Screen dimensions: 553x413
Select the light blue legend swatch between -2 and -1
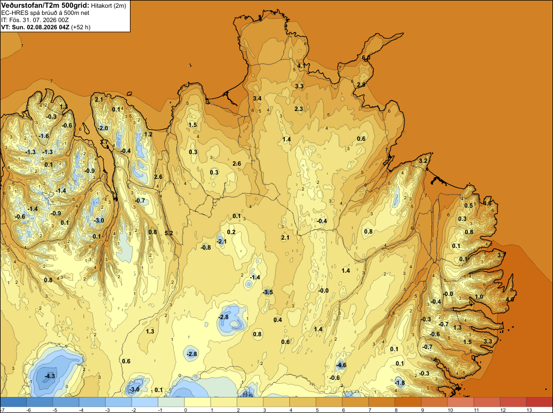[x=145, y=402]
